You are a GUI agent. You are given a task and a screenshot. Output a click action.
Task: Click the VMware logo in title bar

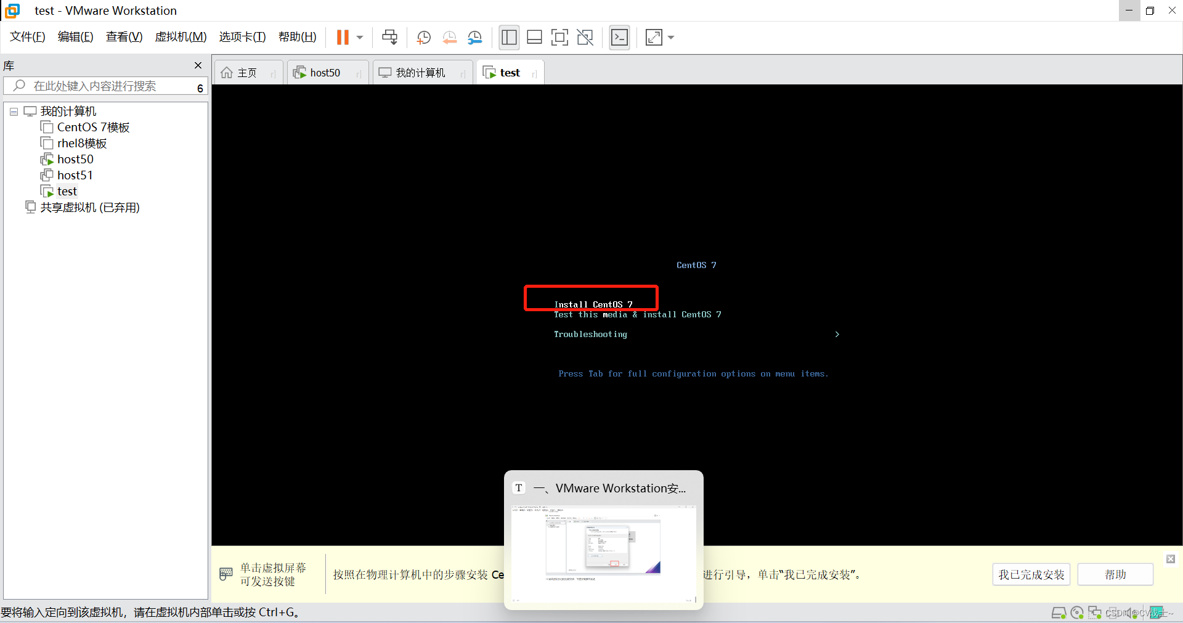pyautogui.click(x=12, y=10)
